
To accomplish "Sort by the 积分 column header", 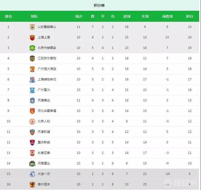I will point(190,16).
